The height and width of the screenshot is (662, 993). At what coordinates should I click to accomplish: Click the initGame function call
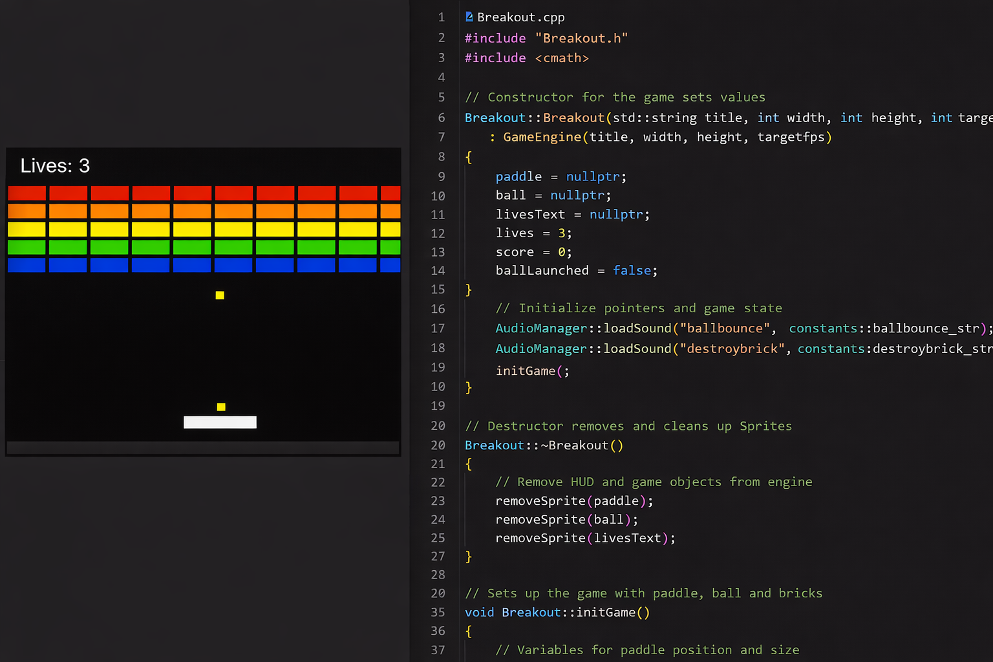click(525, 370)
